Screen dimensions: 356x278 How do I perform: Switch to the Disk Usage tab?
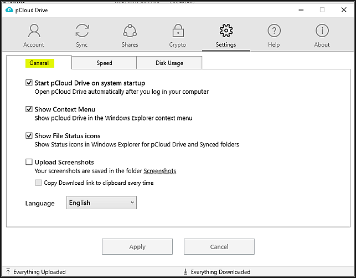point(169,63)
